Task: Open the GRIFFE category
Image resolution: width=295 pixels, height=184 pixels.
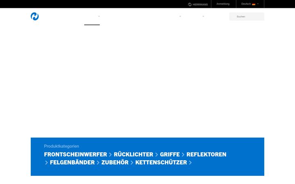Action: pos(170,154)
